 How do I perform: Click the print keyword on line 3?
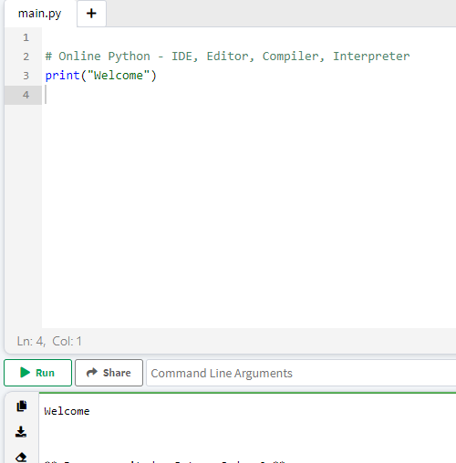click(x=62, y=76)
